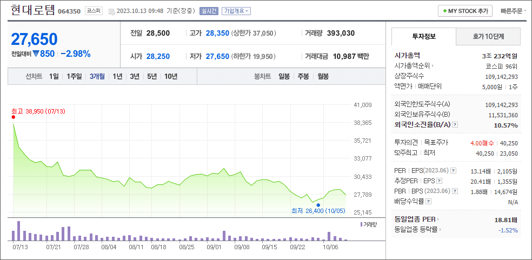Click the red 최고 38,950 marker dot

click(13, 117)
